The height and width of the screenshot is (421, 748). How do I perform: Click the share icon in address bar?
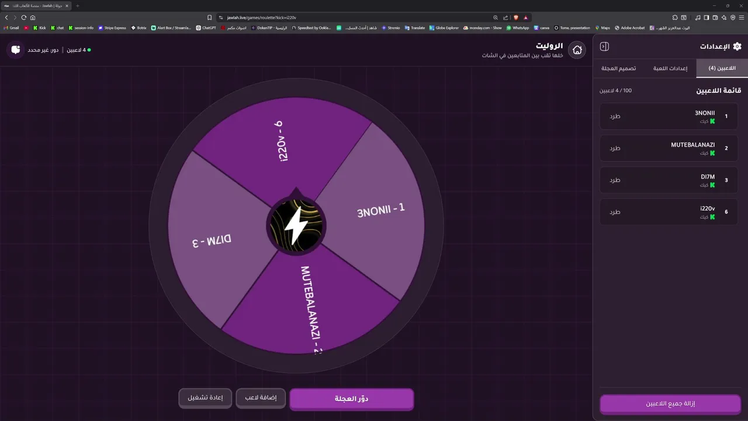(x=505, y=18)
